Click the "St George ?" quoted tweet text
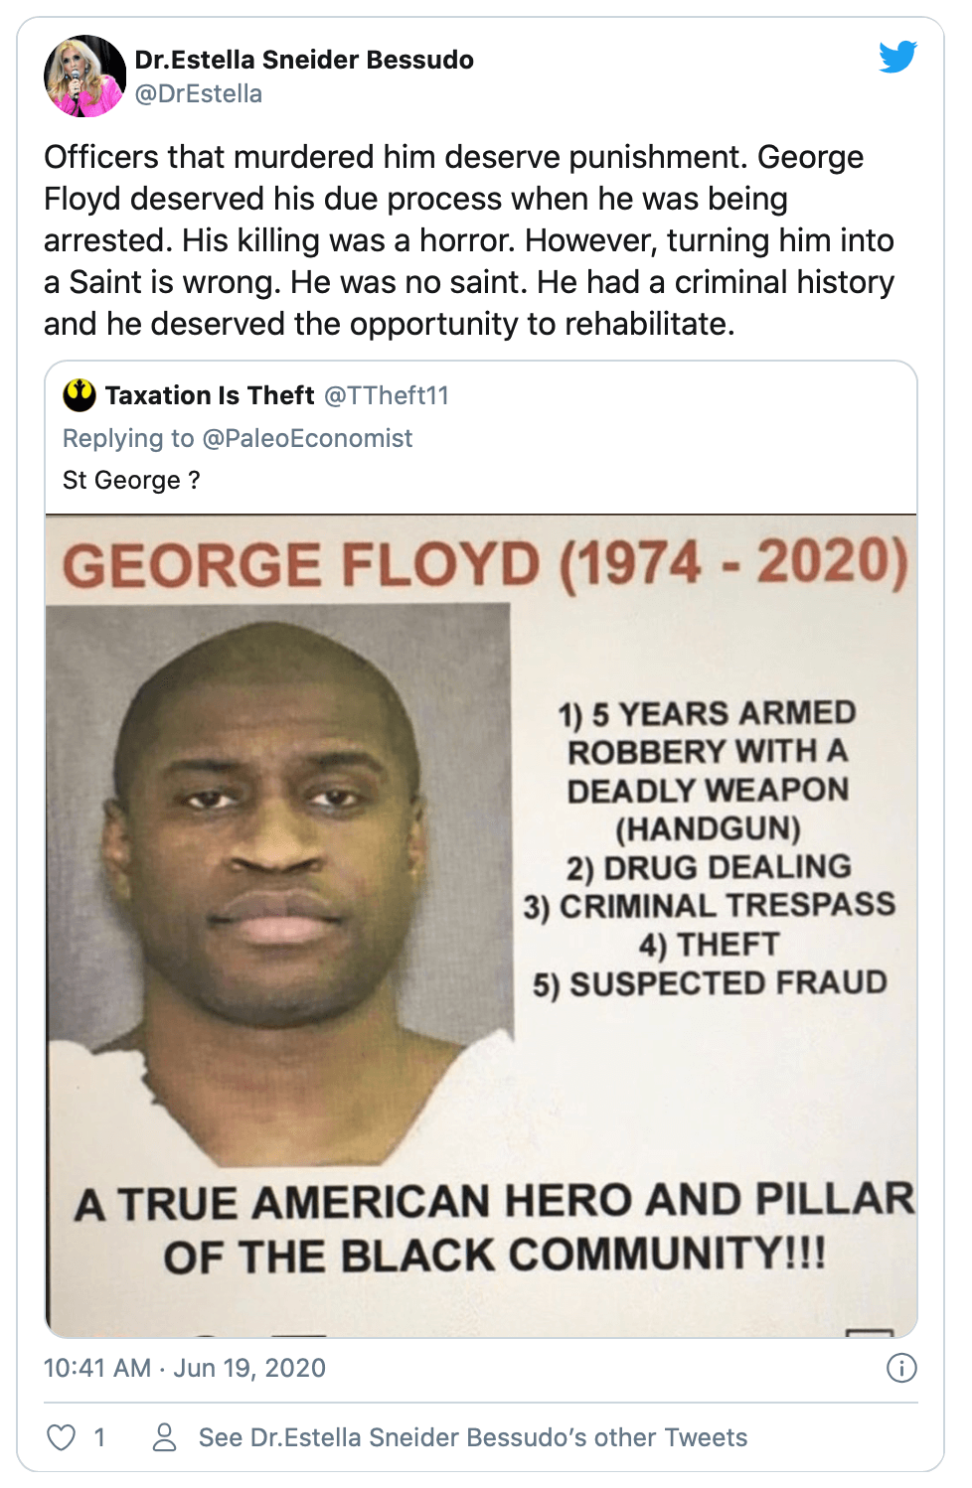This screenshot has height=1488, width=972. 131,481
